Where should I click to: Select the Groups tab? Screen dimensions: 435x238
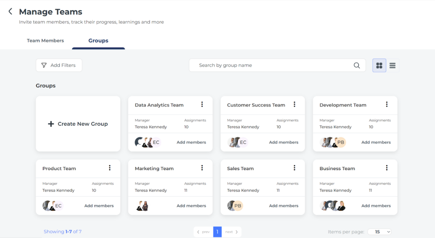coord(98,41)
